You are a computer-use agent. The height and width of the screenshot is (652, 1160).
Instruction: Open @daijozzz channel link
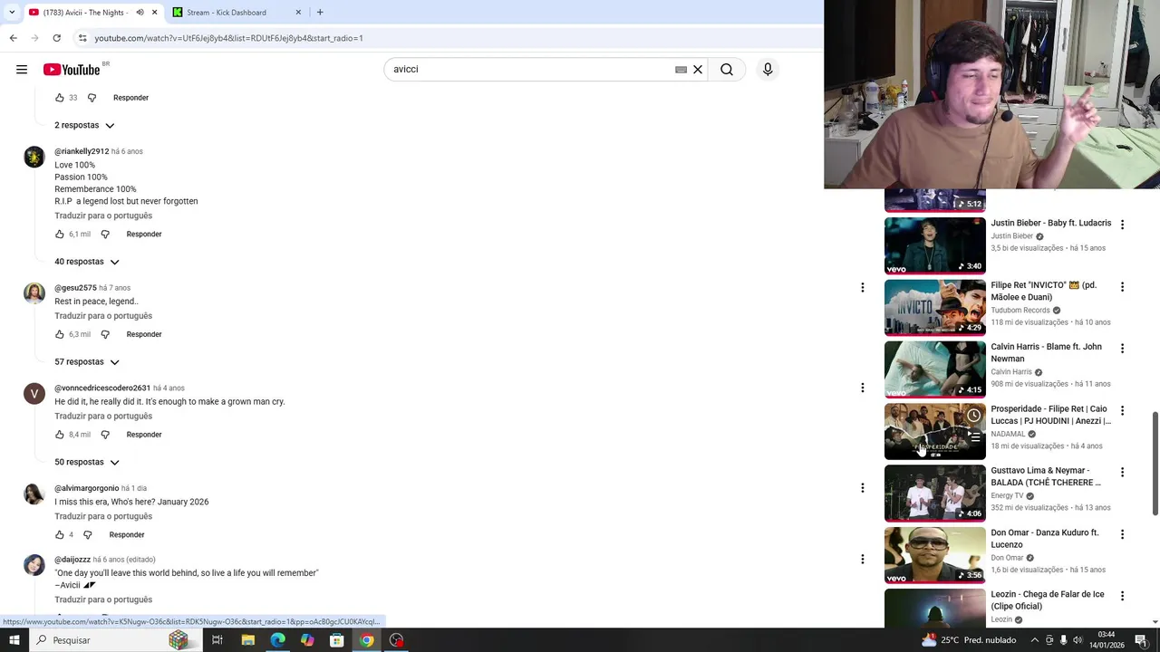tap(72, 560)
